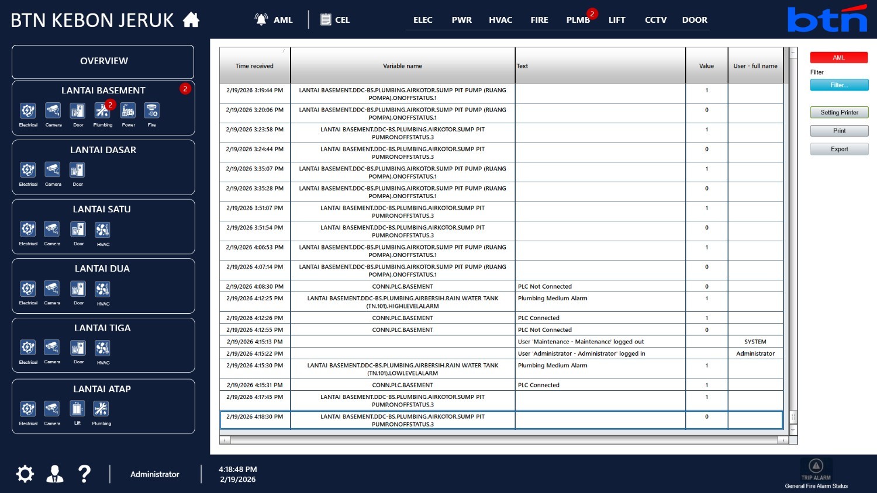Click the Value column header
This screenshot has height=493, width=877.
click(x=706, y=66)
